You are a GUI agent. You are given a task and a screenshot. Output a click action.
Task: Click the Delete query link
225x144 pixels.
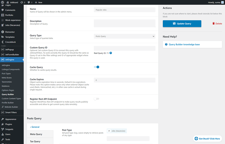tap(217, 24)
